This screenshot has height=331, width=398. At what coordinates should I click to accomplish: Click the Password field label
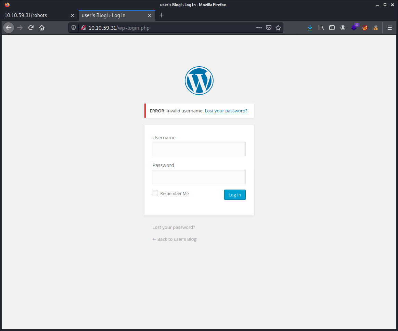[163, 165]
